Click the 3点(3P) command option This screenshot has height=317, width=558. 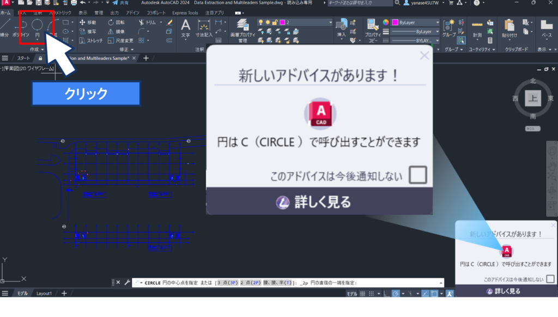pos(227,283)
